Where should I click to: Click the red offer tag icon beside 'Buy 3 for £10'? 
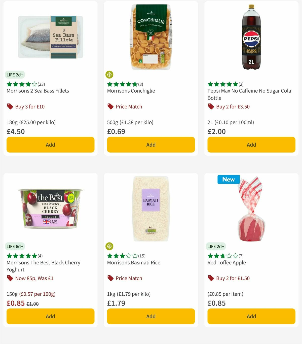(10, 107)
